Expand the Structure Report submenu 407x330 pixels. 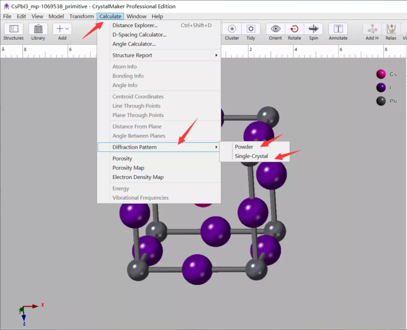pos(159,55)
